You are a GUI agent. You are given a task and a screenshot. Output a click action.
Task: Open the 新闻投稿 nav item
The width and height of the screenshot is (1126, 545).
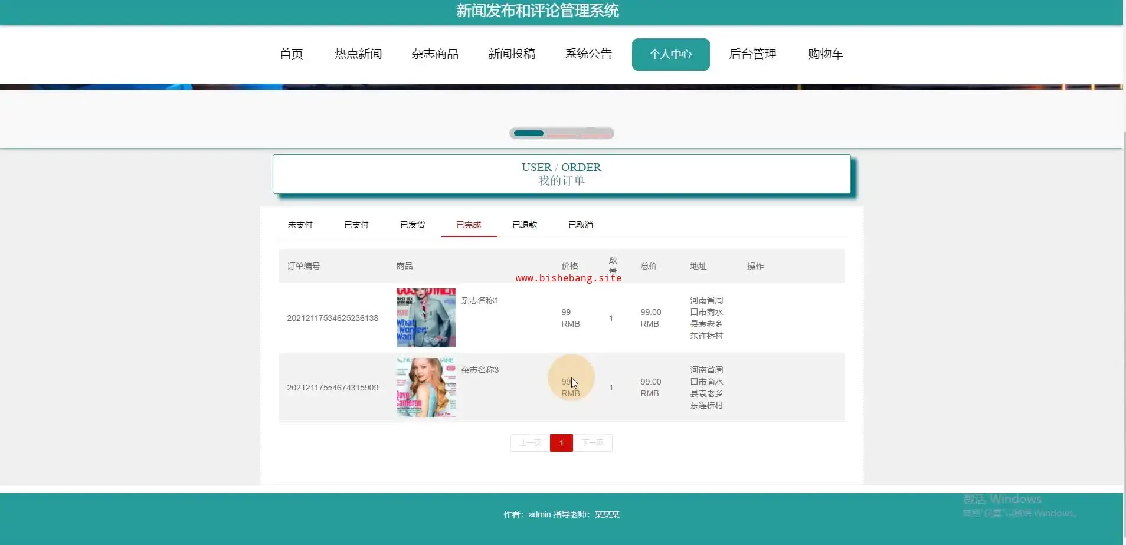coord(512,54)
